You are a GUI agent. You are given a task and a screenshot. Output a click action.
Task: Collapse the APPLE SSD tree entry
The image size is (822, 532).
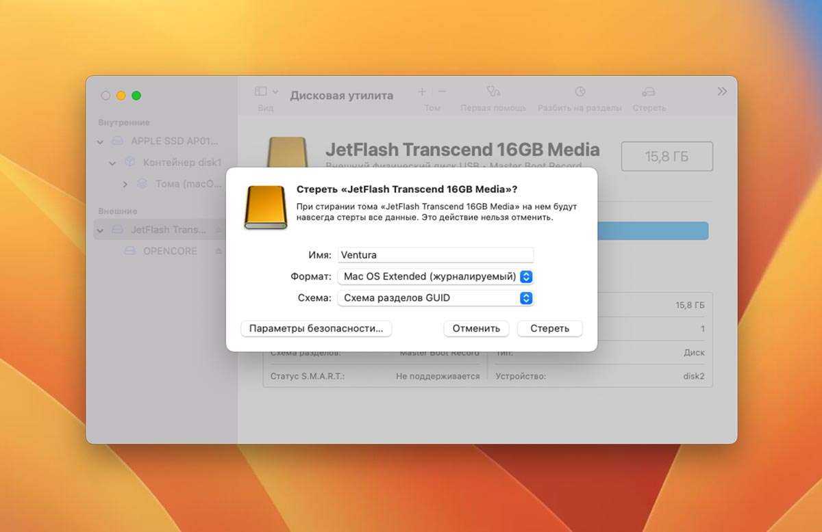[x=101, y=142]
